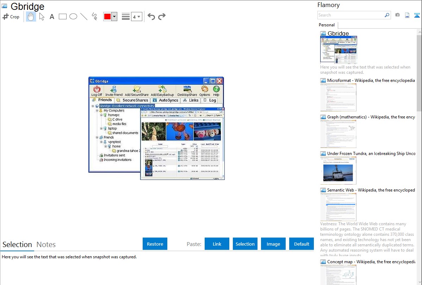Viewport: 422px width, 285px height.
Task: Switch to the Notes tab
Action: pyautogui.click(x=46, y=245)
